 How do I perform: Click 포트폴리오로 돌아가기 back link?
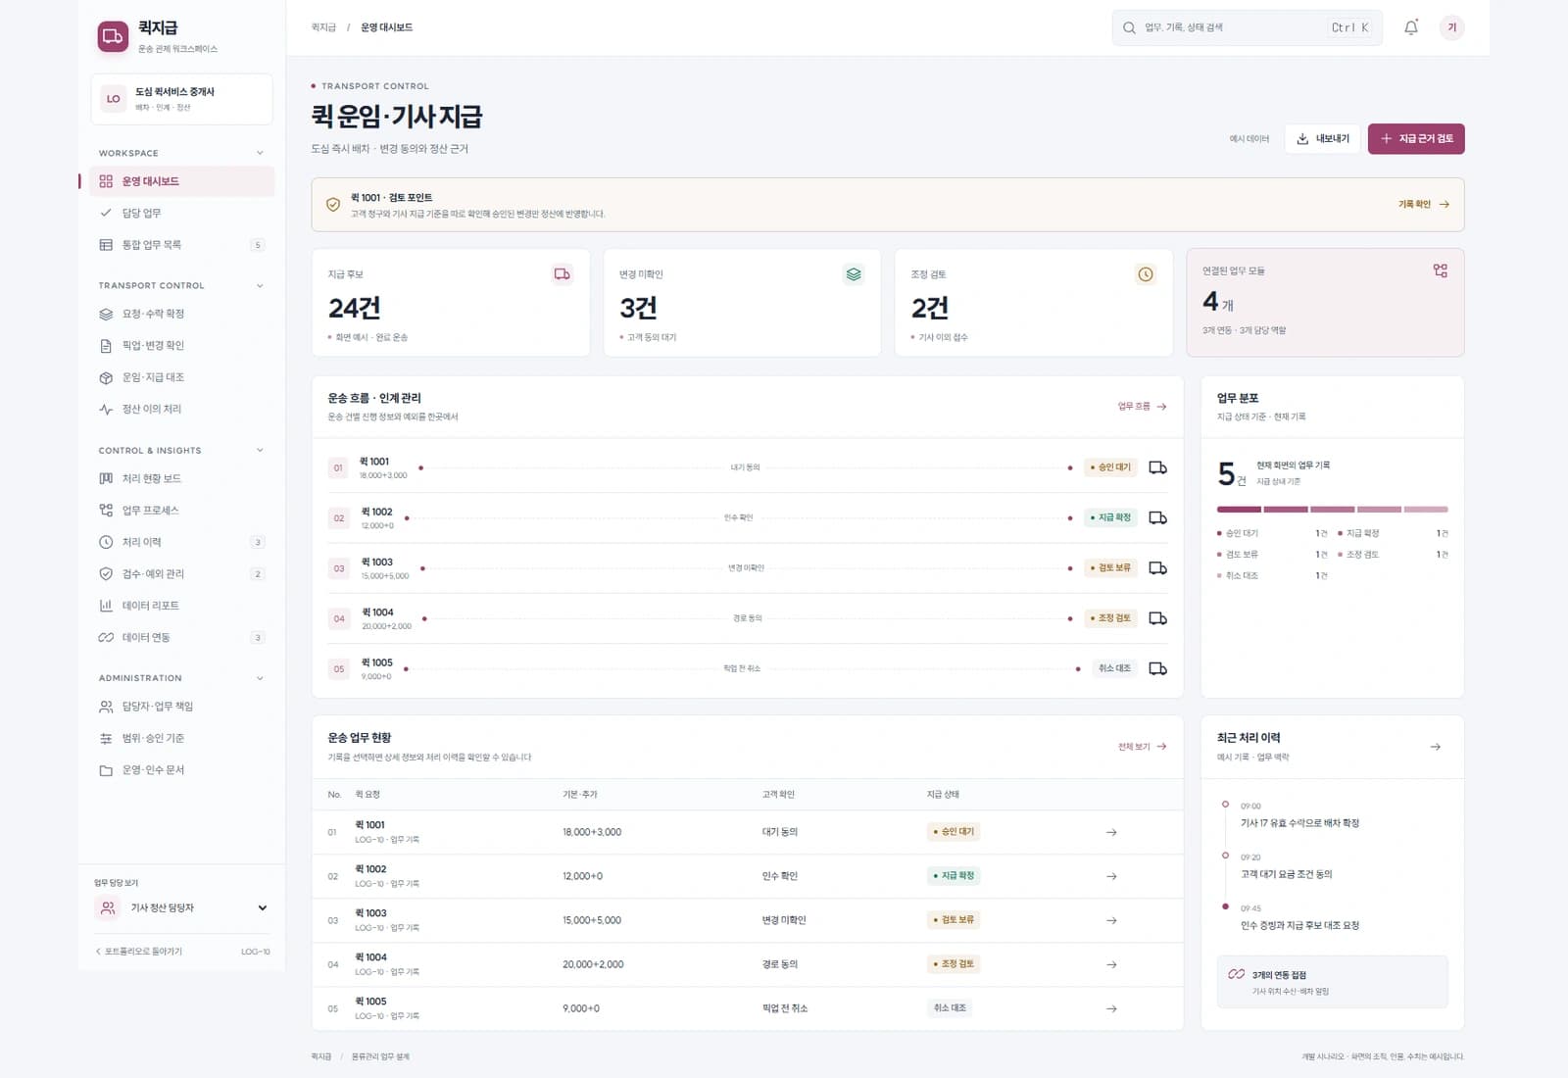coord(139,952)
